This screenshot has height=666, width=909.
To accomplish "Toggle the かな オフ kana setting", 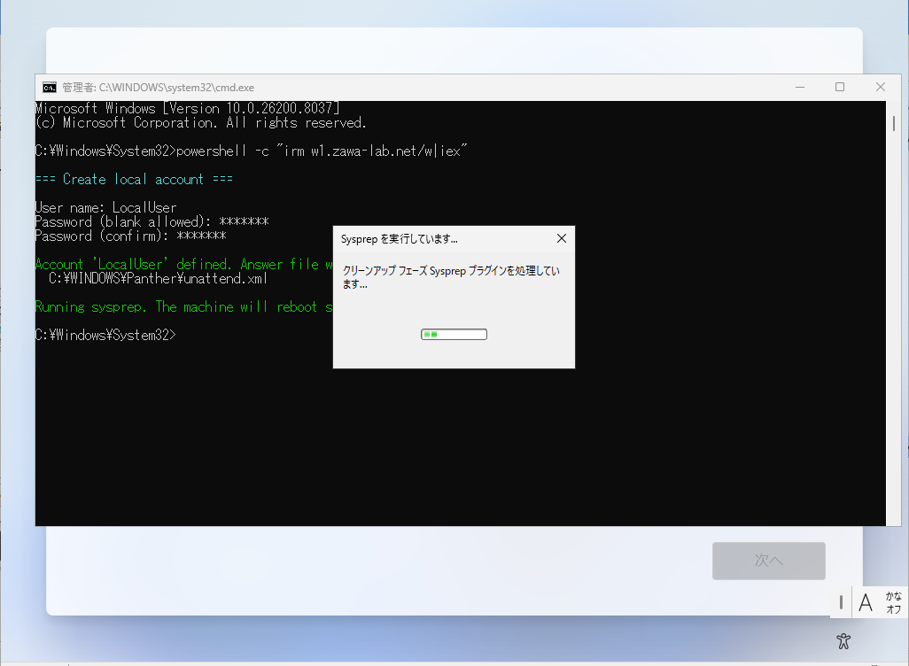I will (x=893, y=603).
